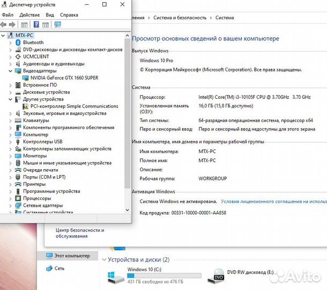The width and height of the screenshot is (327, 290).
Task: Click the Forward arrow in Device Manager toolbar
Action: click(12, 25)
